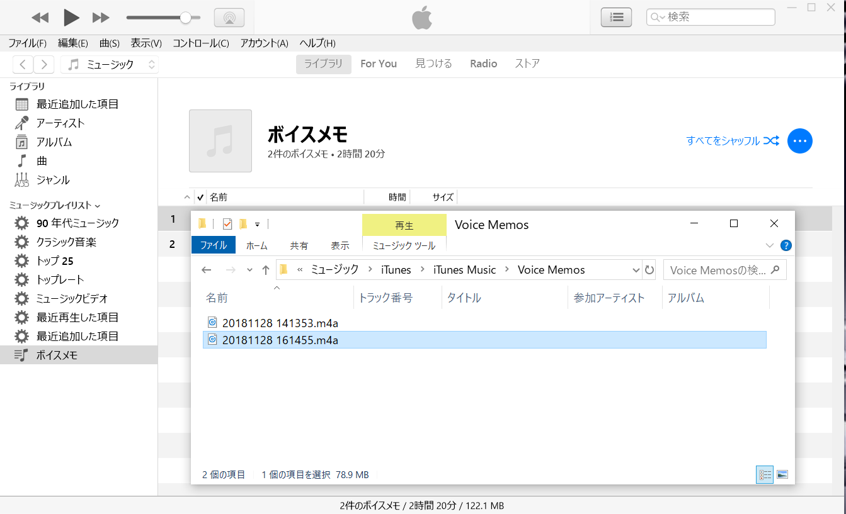846x514 pixels.
Task: Select the ボイスメモ playlist in sidebar
Action: [79, 355]
